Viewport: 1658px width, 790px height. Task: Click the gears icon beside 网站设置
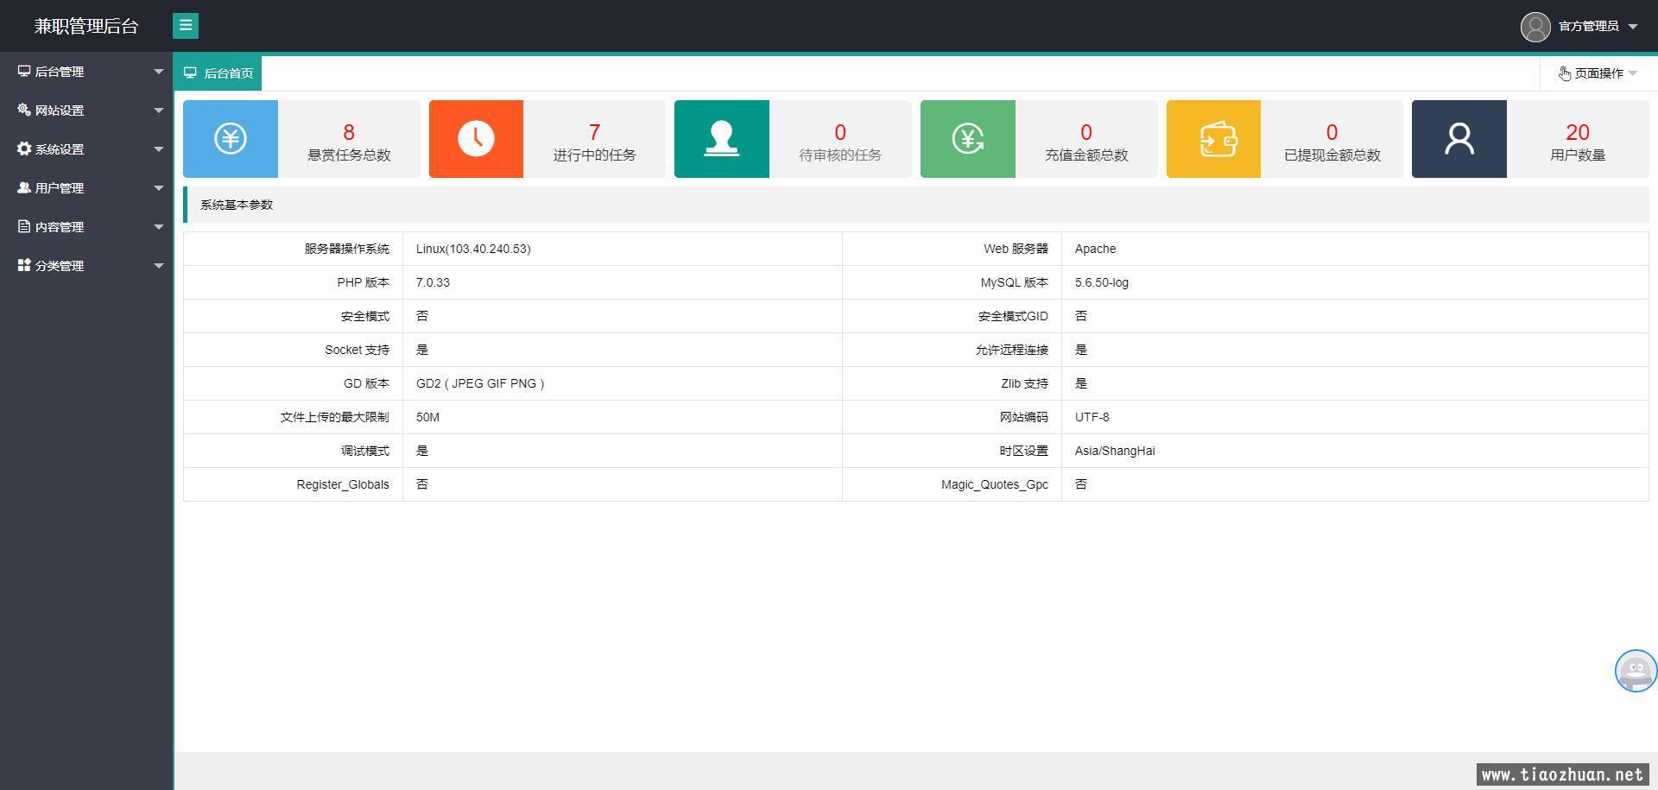pos(24,110)
